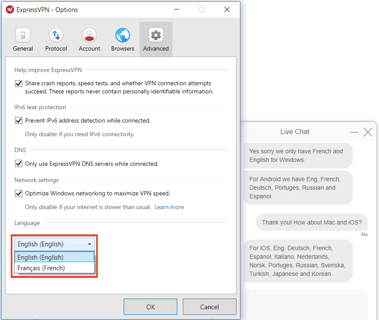Choose English (English) from language list

(55, 257)
